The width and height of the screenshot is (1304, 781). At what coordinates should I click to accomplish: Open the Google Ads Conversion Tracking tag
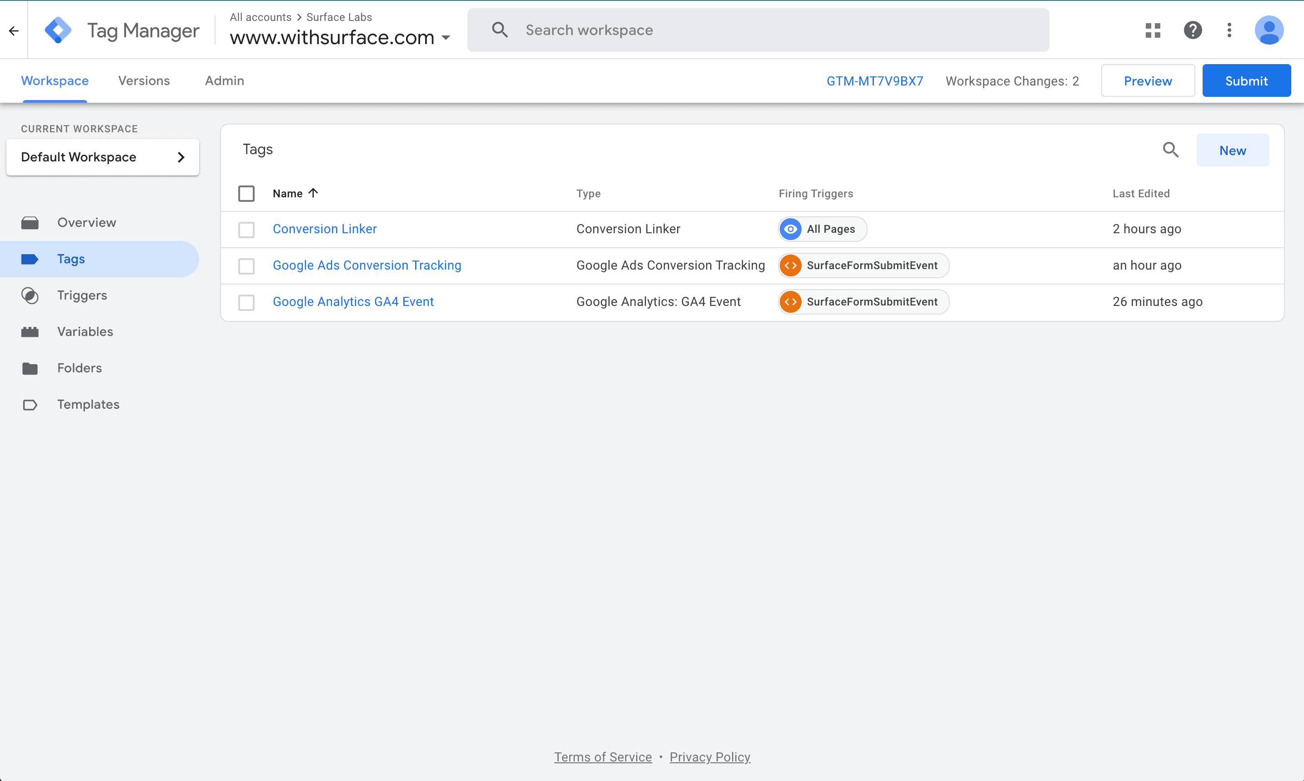pos(367,265)
